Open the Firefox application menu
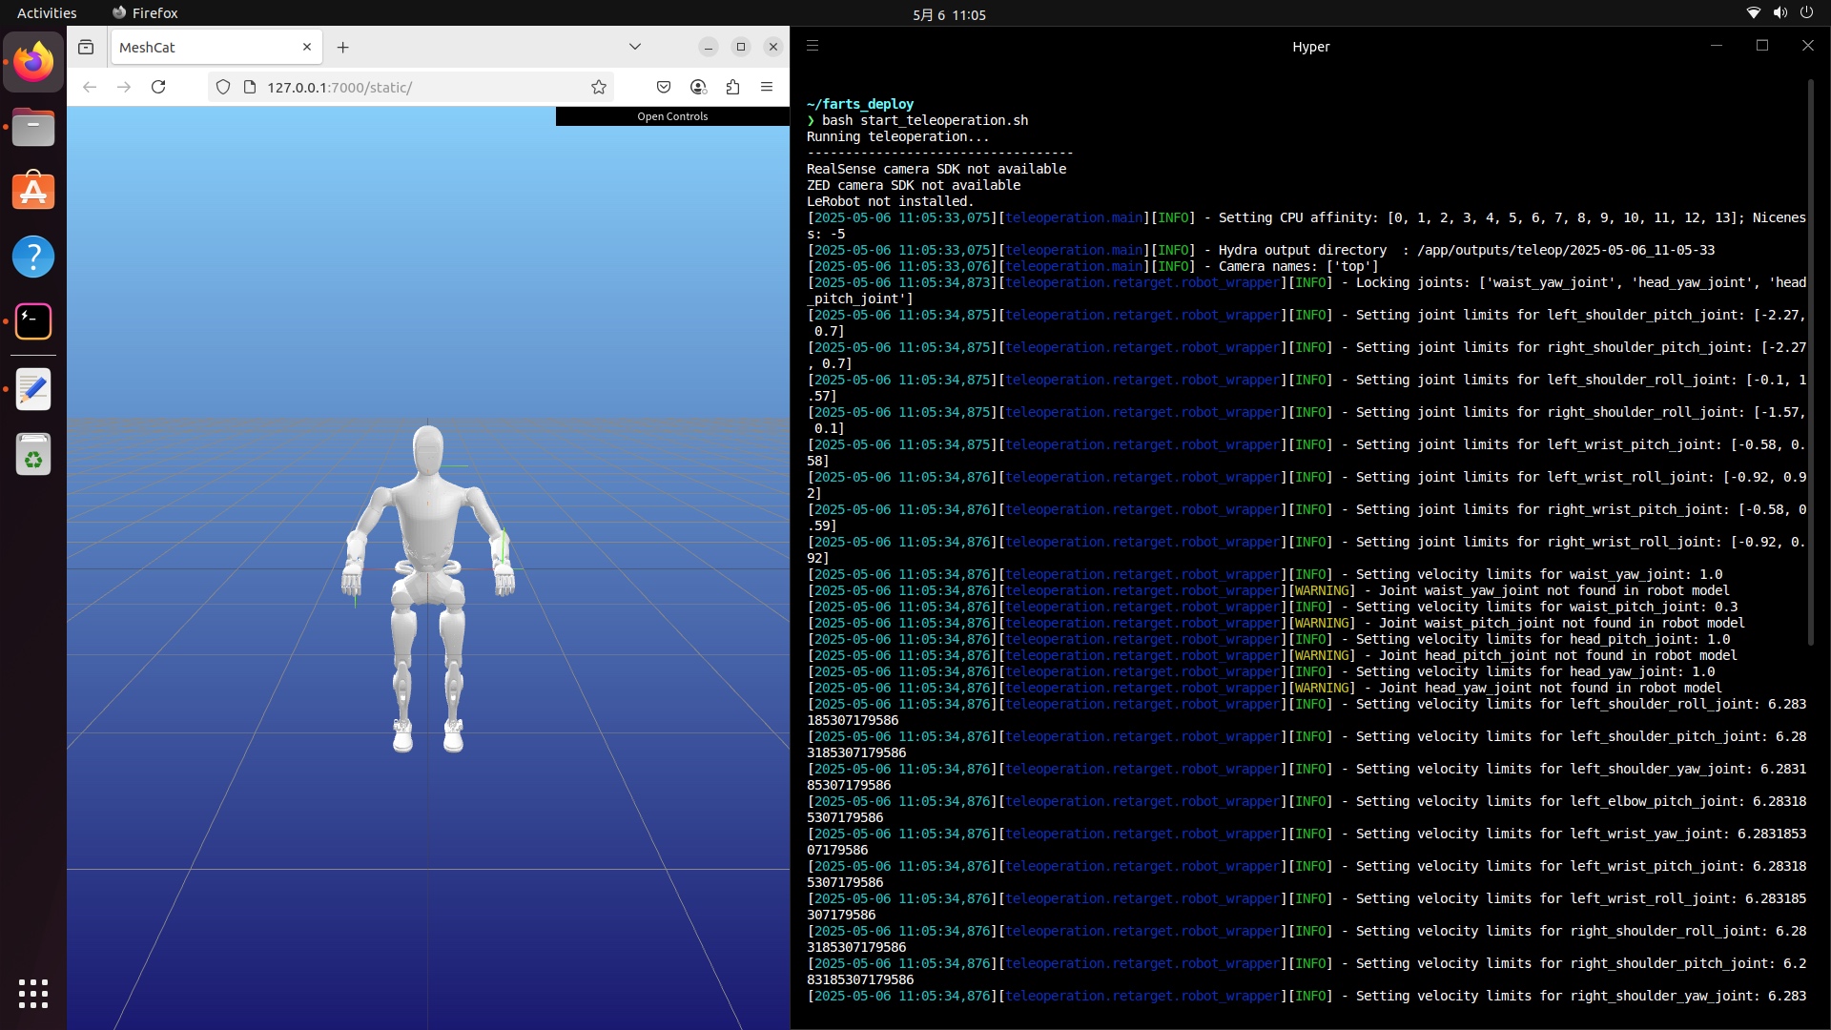 (768, 87)
